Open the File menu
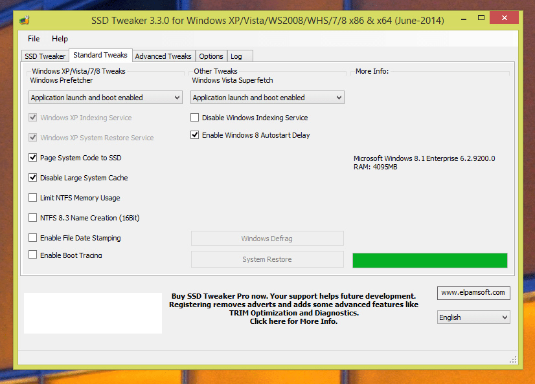This screenshot has width=535, height=384. click(34, 39)
